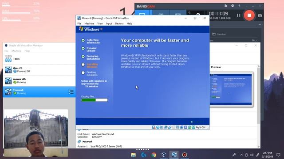
Task: Open the View menu of the Mawardi VM window
Action: 100,23
